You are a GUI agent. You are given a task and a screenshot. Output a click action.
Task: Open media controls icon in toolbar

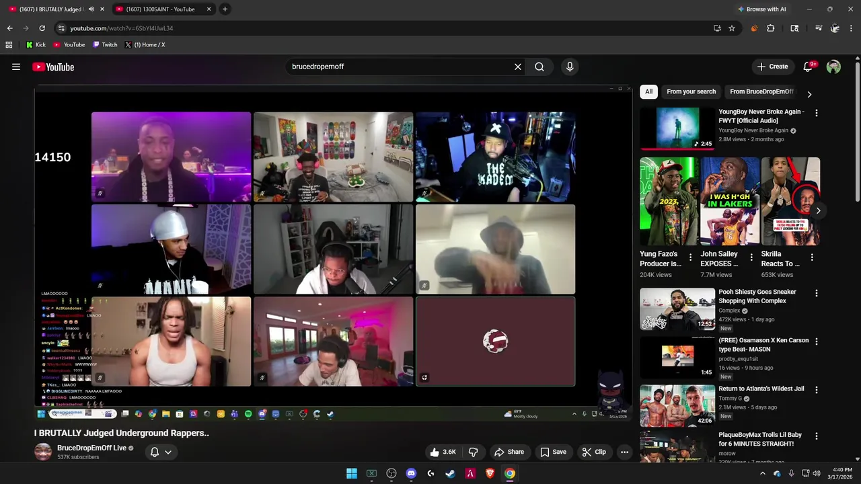pyautogui.click(x=819, y=28)
